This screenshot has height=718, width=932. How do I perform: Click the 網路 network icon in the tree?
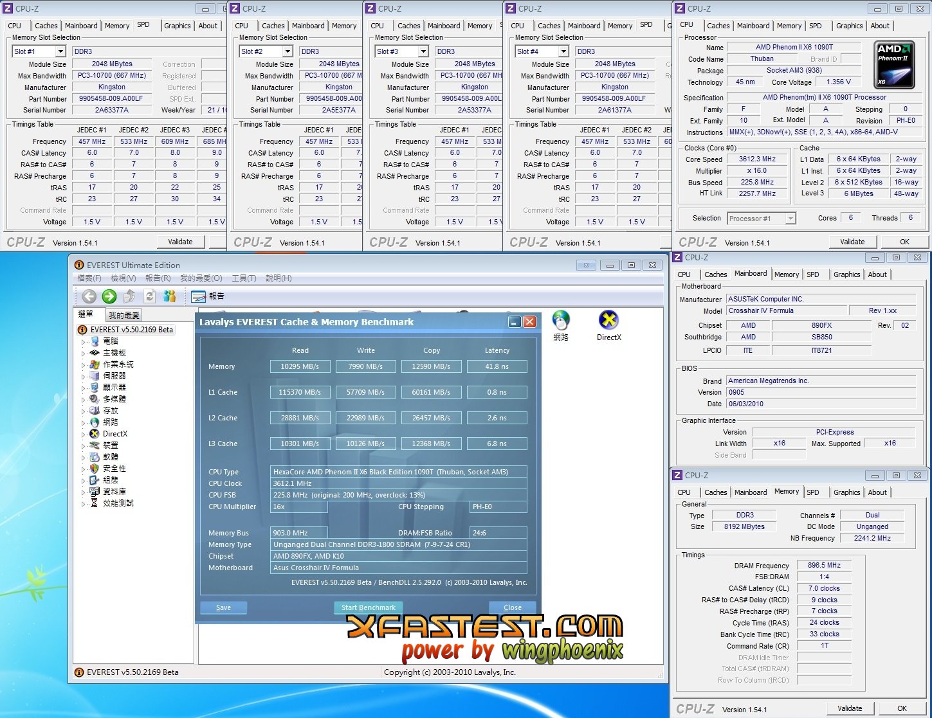click(95, 422)
